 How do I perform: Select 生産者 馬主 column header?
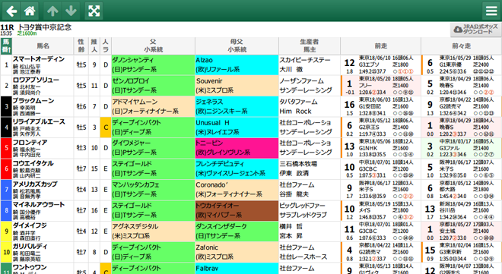coord(310,46)
